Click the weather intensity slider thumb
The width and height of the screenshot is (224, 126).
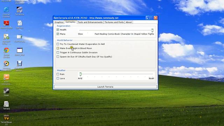[80, 74]
